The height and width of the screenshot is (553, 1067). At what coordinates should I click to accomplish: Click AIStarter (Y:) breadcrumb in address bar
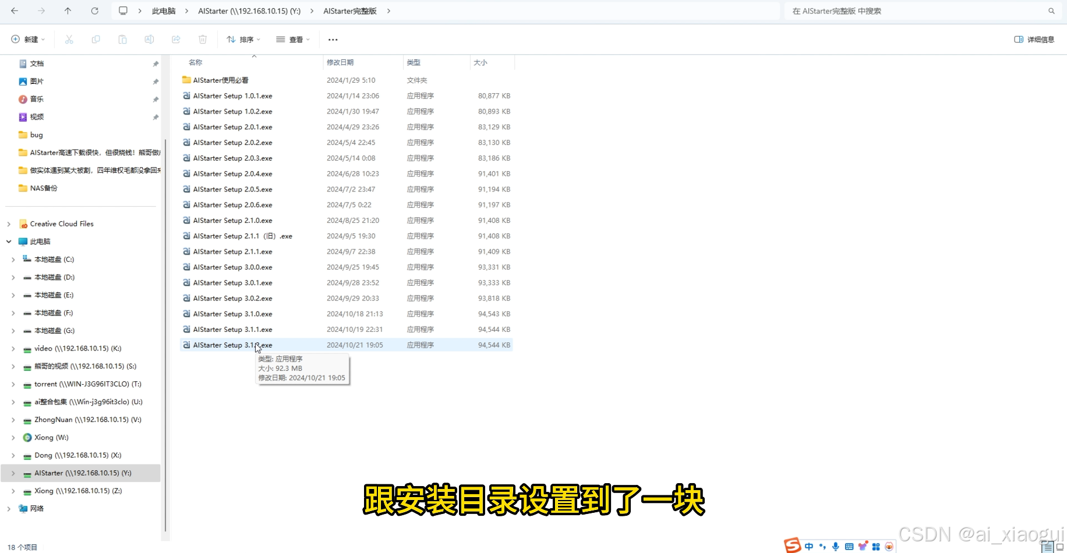click(x=249, y=11)
